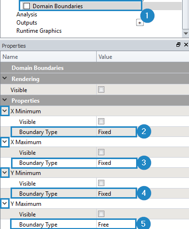Toggle Visible checkbox under X Minimum
The image size is (189, 229).
[101, 121]
